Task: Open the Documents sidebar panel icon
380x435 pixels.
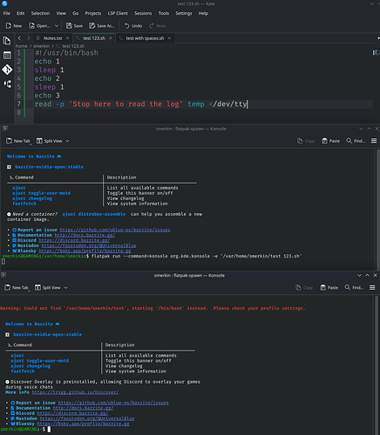Action: 7,41
